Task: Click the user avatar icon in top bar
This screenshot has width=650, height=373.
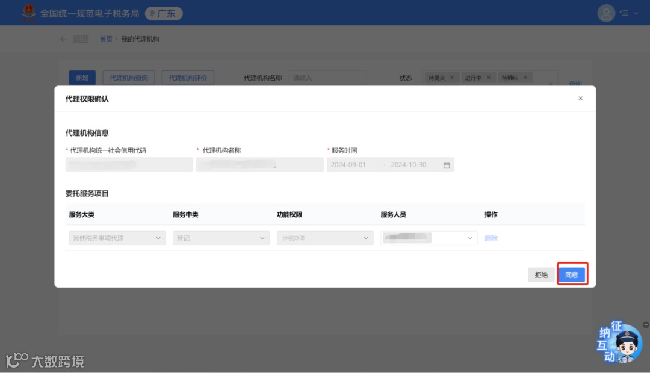Action: click(606, 13)
